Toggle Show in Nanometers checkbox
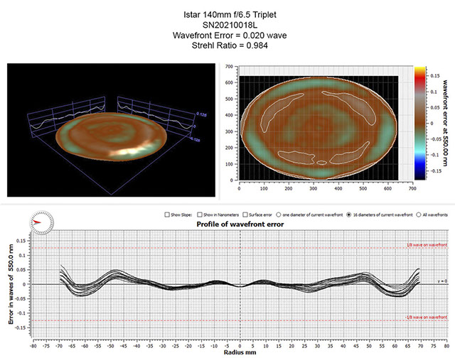This screenshot has width=455, height=358. coord(200,214)
